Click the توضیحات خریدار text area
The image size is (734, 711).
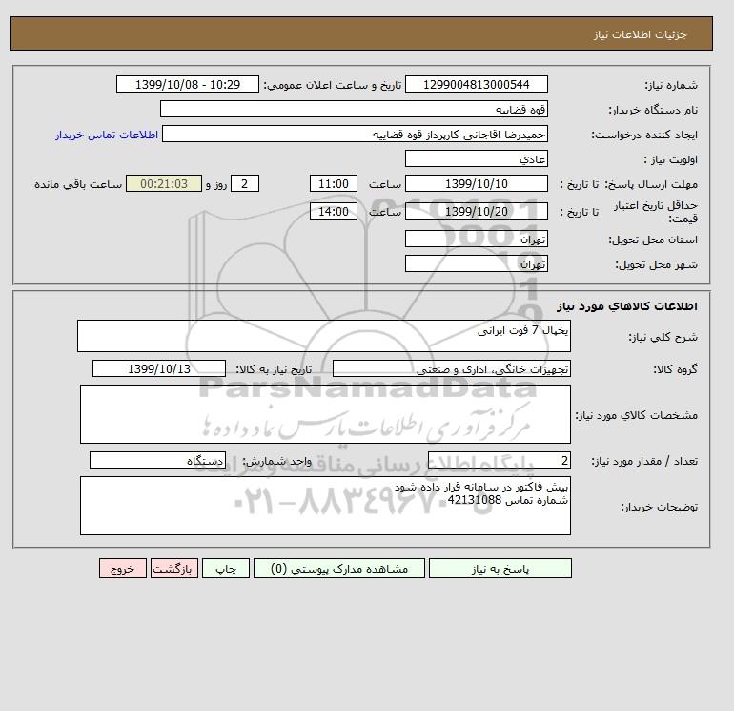tap(325, 506)
